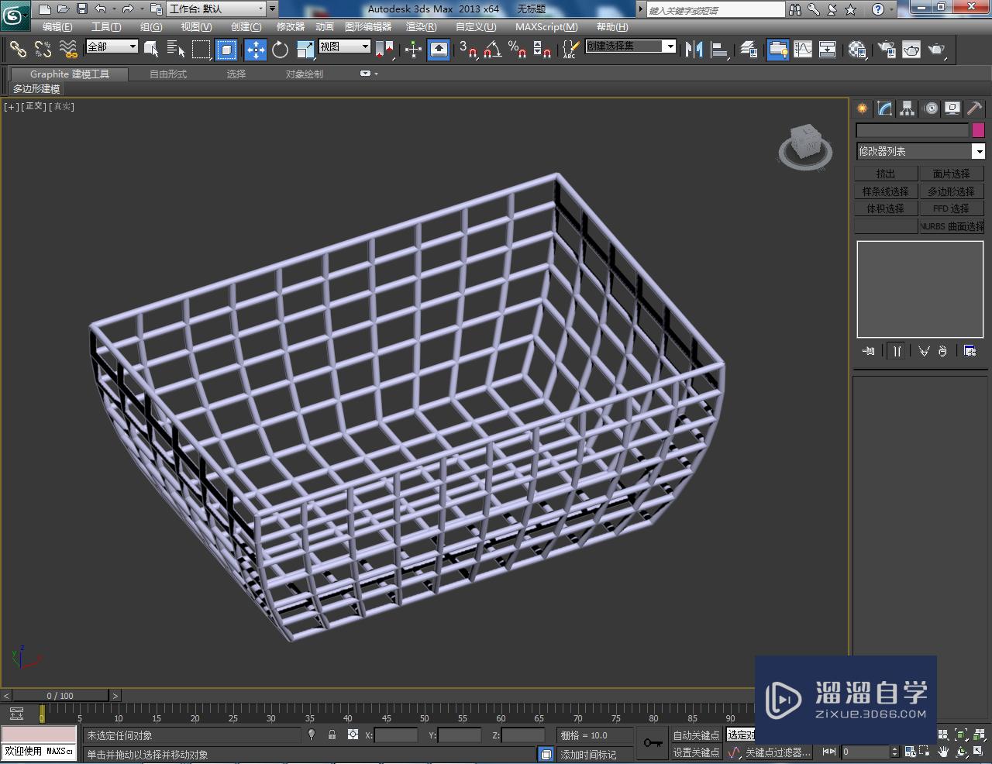Click the Save File icon

pyautogui.click(x=81, y=9)
